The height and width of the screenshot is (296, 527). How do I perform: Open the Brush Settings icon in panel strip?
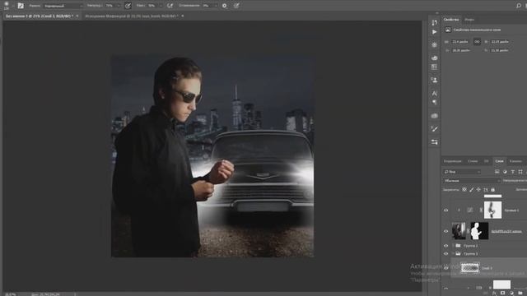click(434, 129)
